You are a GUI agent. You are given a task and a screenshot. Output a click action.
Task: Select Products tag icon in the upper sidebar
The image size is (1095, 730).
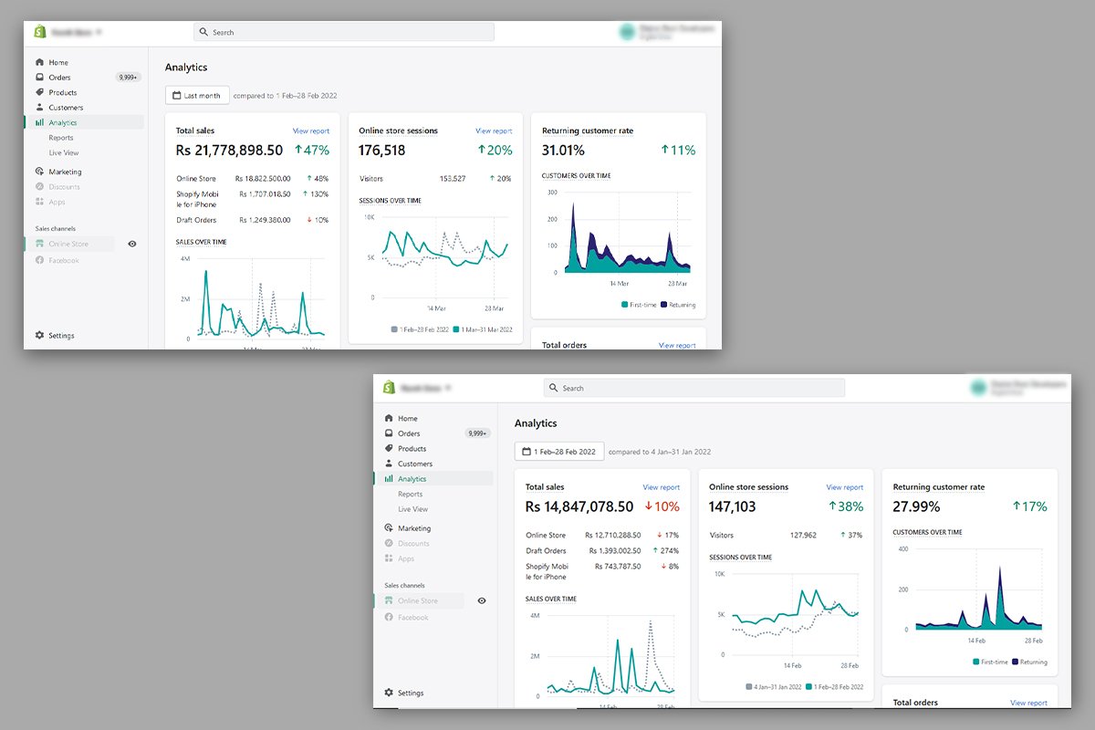coord(39,92)
